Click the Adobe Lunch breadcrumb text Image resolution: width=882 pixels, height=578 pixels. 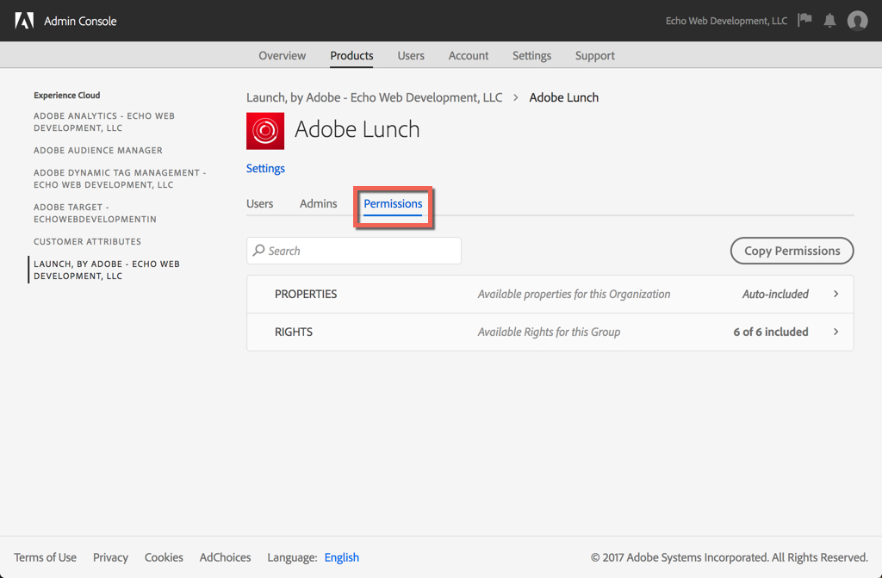click(563, 97)
